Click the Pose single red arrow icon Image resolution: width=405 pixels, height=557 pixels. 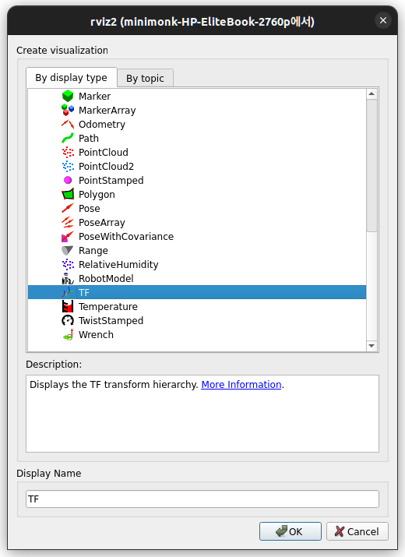pos(68,208)
